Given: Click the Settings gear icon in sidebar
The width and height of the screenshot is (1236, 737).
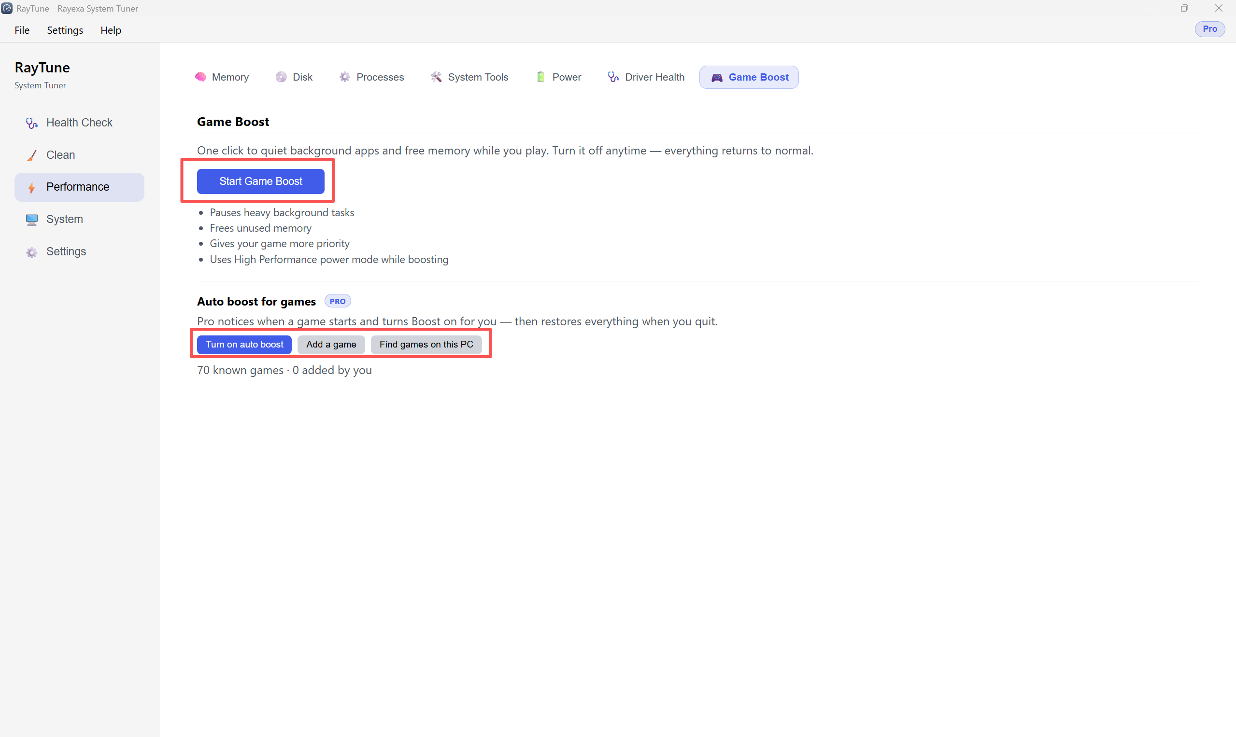Looking at the screenshot, I should [32, 252].
